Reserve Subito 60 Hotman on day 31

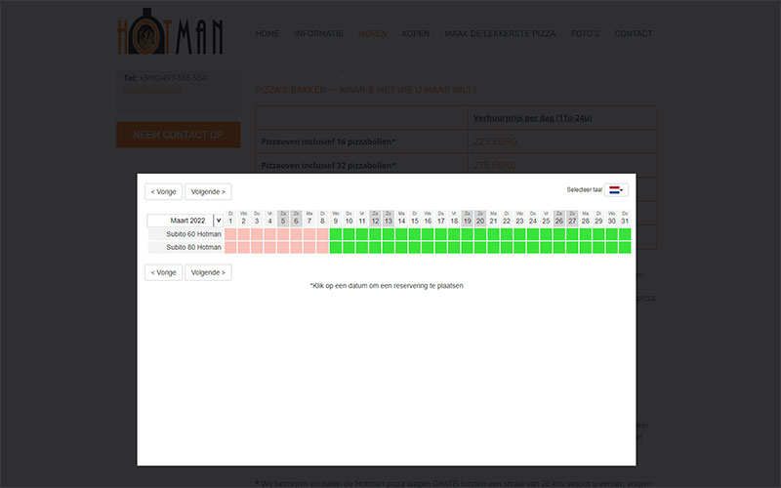click(625, 234)
